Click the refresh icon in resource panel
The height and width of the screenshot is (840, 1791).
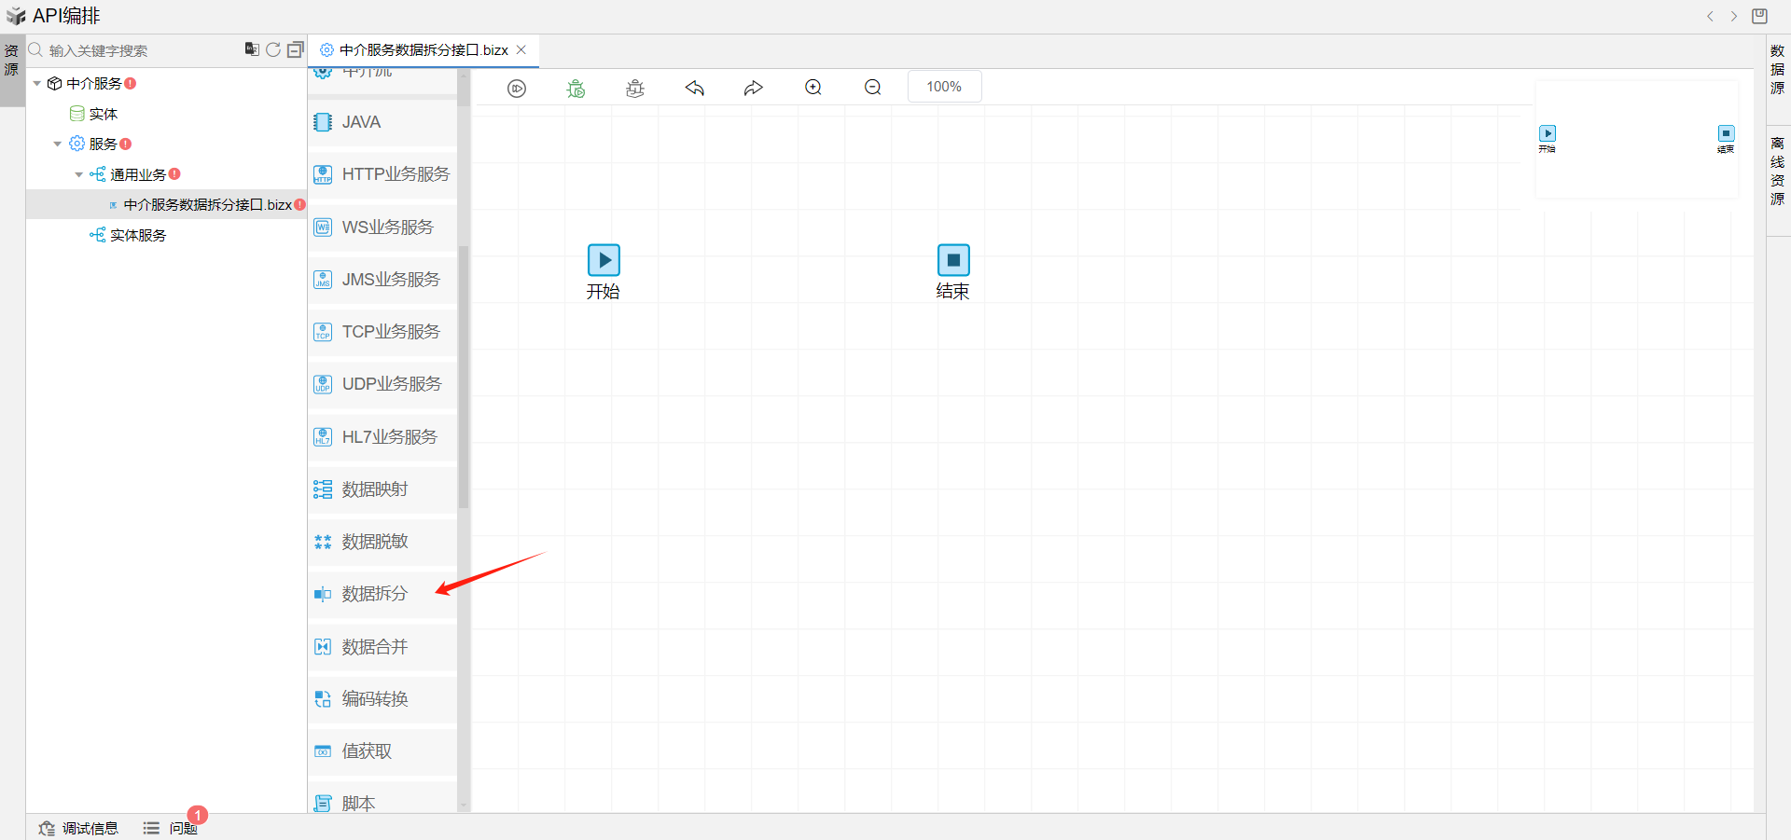click(x=273, y=49)
